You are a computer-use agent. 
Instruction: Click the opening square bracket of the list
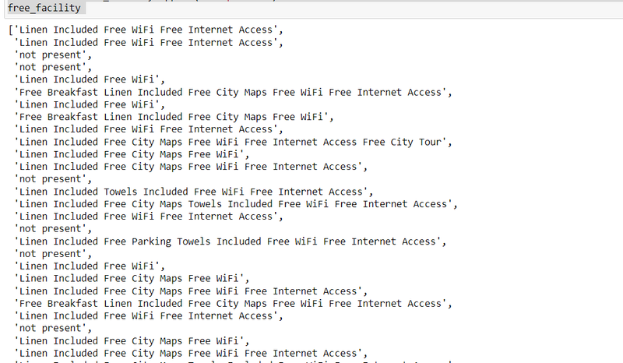(11, 30)
